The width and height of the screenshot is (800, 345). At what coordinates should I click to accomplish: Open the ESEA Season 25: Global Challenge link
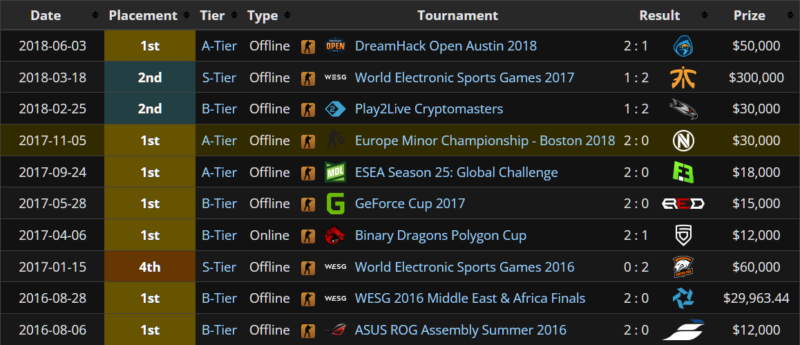pyautogui.click(x=456, y=172)
